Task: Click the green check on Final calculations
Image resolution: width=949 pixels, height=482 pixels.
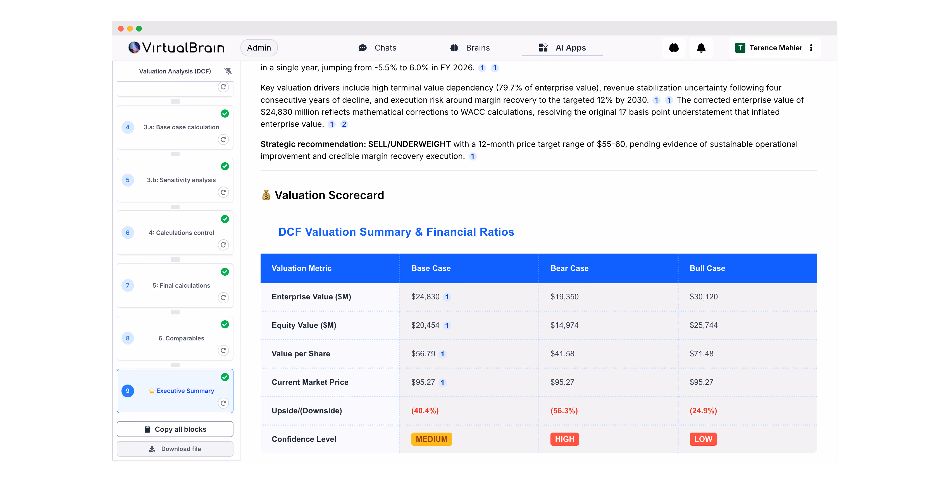Action: [225, 272]
